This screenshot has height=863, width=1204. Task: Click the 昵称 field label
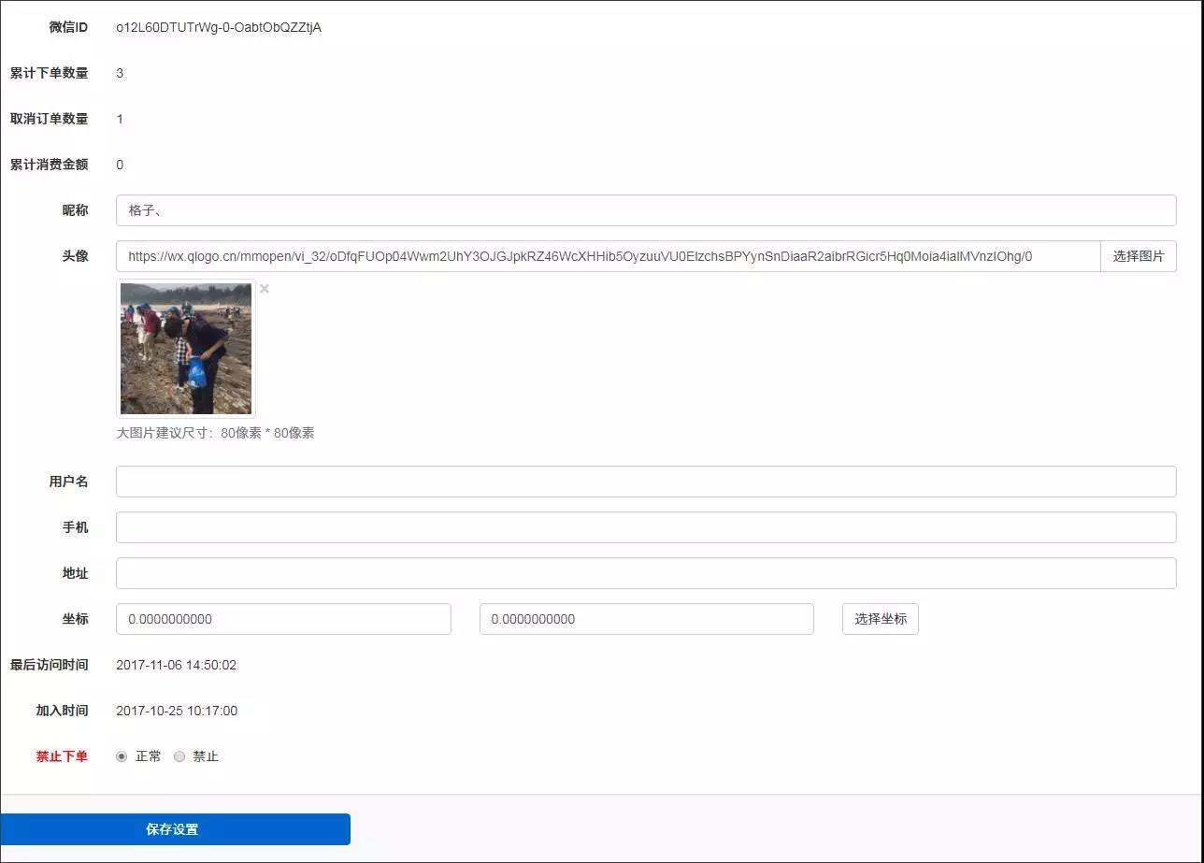75,210
